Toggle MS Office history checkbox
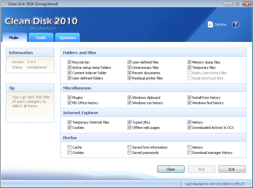The width and height of the screenshot is (253, 188). 69,103
